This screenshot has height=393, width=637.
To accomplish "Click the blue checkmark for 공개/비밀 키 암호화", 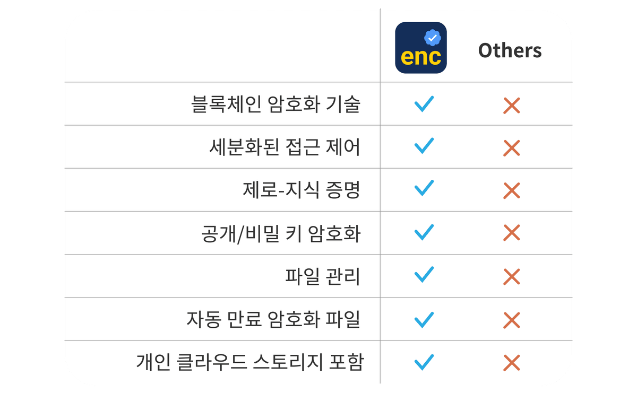I will [x=424, y=231].
